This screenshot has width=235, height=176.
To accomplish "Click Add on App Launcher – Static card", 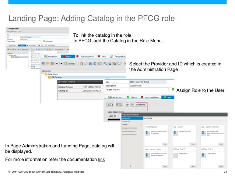I will 165,166.
